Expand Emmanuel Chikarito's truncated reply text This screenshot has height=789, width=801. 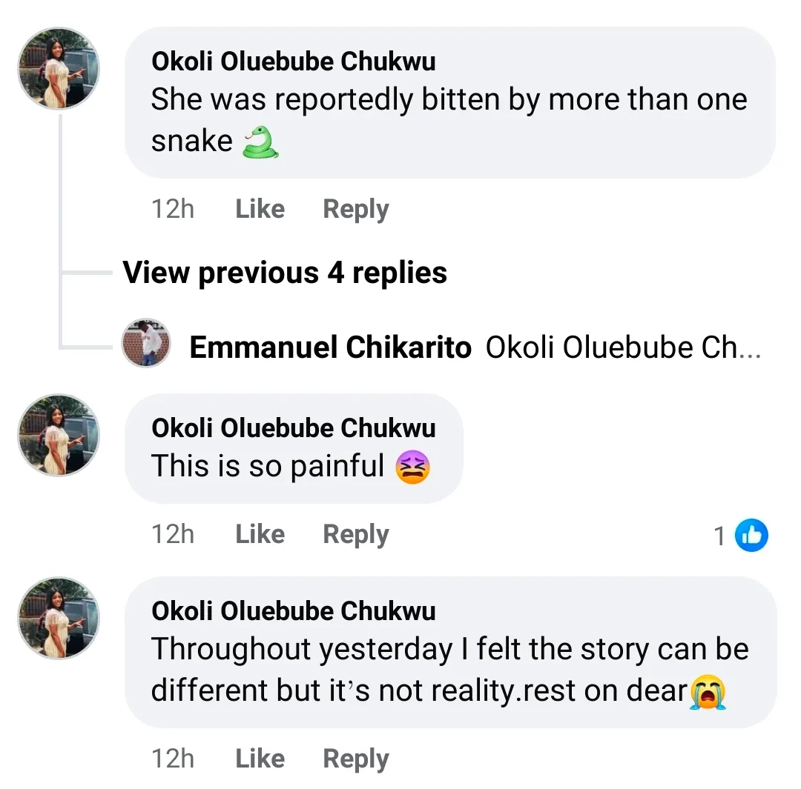point(623,347)
